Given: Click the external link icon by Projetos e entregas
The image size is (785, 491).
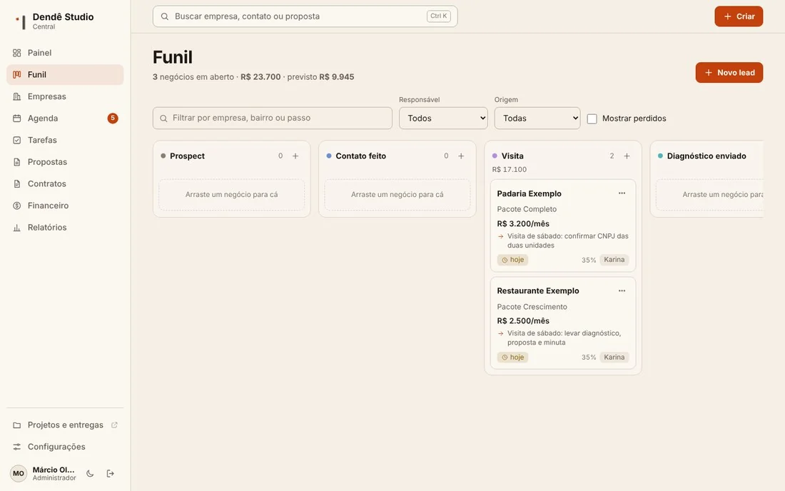Looking at the screenshot, I should [114, 425].
